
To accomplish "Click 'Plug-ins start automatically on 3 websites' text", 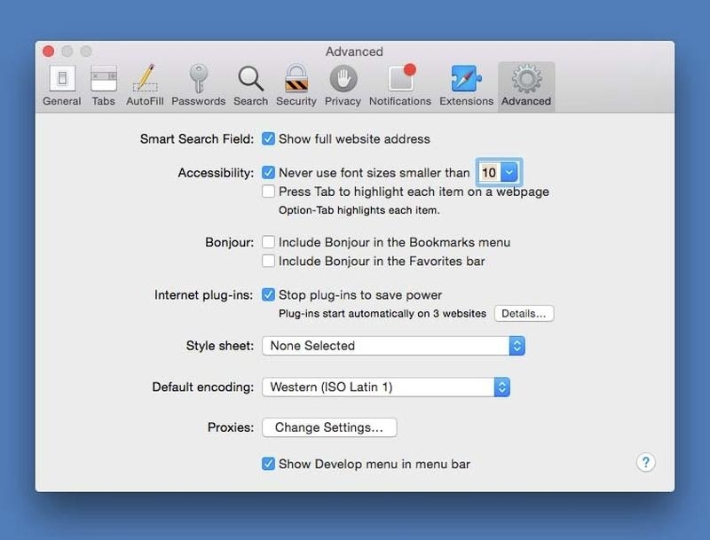I will pos(383,313).
